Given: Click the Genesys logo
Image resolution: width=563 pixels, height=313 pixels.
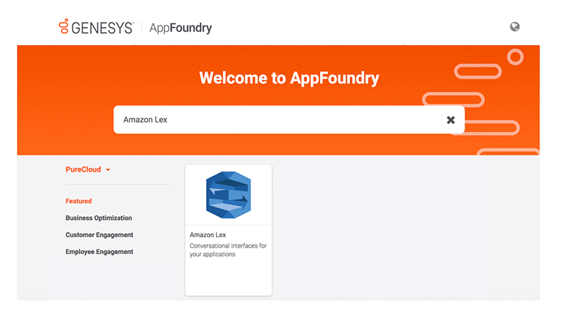Looking at the screenshot, I should coord(96,27).
